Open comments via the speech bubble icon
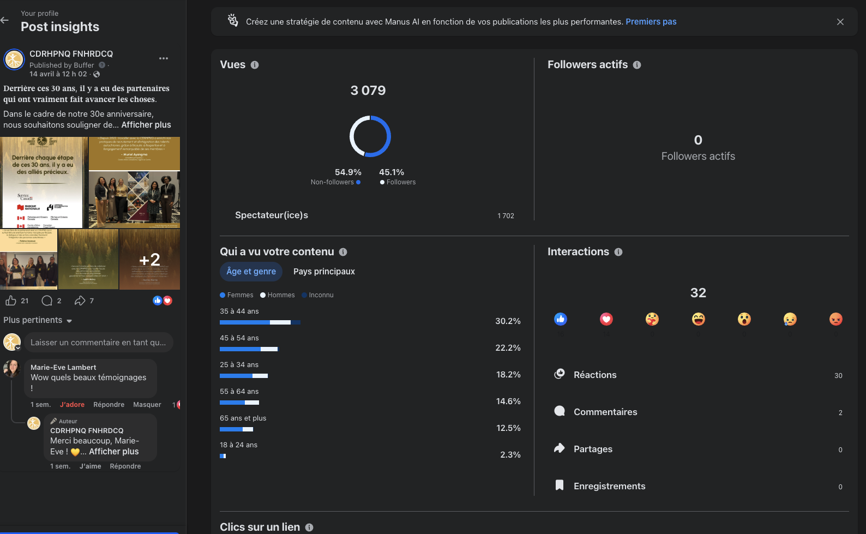Image resolution: width=866 pixels, height=534 pixels. (47, 301)
